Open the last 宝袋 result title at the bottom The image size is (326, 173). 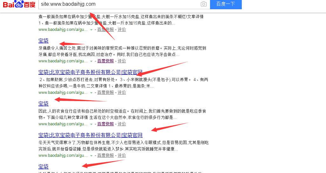pos(44,167)
